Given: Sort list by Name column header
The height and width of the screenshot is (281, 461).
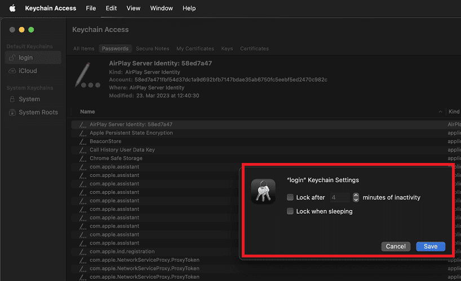Looking at the screenshot, I should [x=87, y=112].
